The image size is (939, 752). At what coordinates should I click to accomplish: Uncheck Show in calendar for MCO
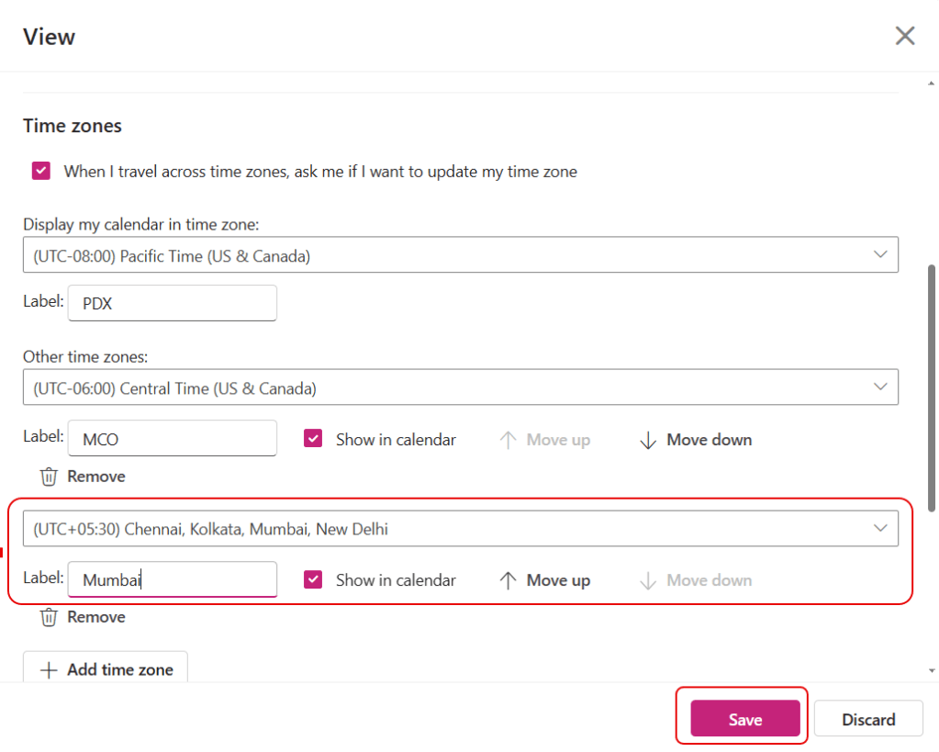313,439
